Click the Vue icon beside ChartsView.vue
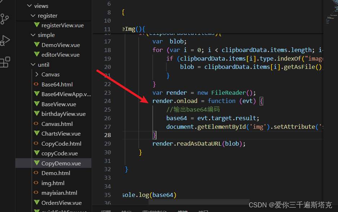Screen dimensions: 338x212 pyautogui.click(x=37, y=133)
